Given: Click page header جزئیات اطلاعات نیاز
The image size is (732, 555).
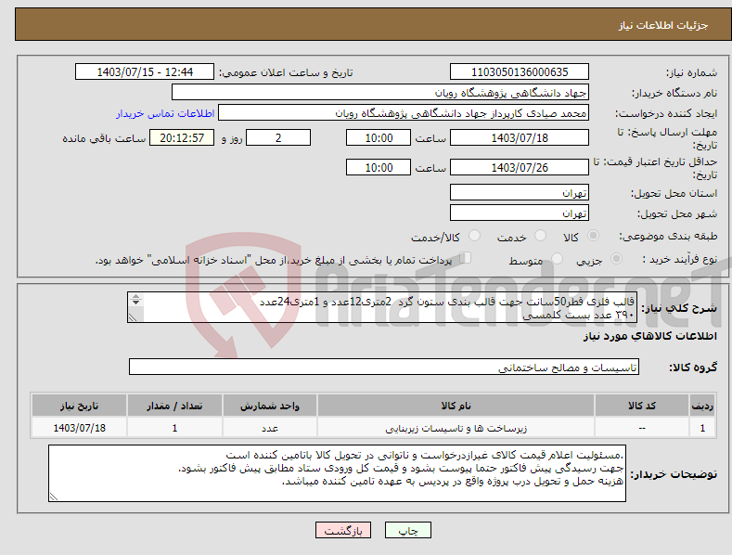Looking at the screenshot, I should click(x=663, y=25).
